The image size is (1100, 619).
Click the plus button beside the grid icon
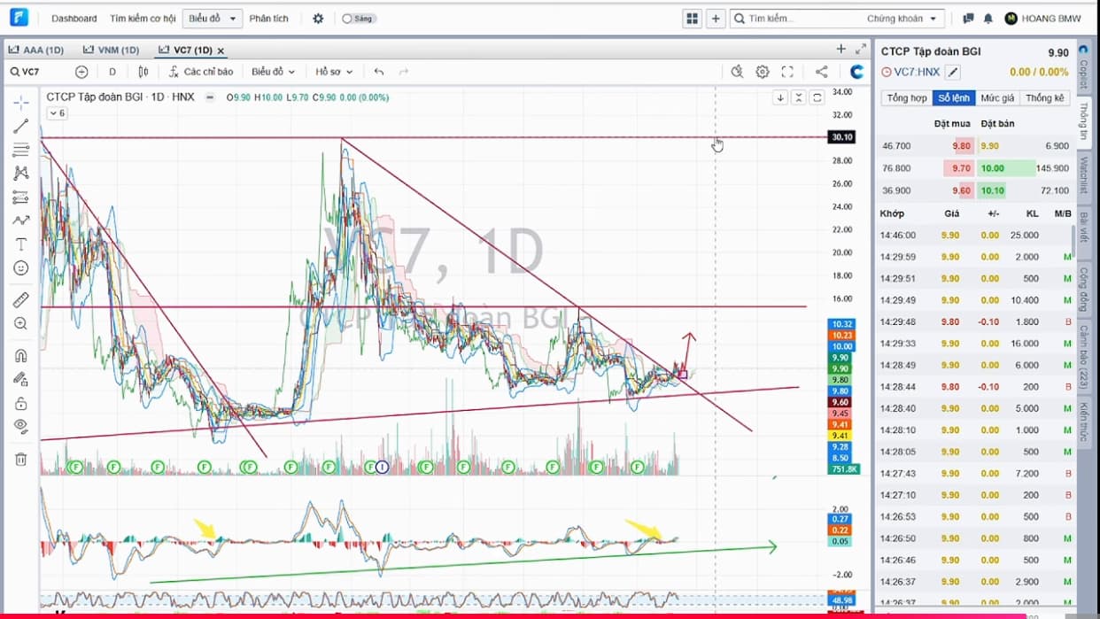click(x=716, y=19)
